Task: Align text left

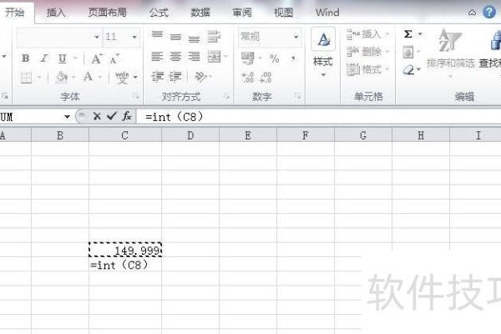Action: point(157,57)
